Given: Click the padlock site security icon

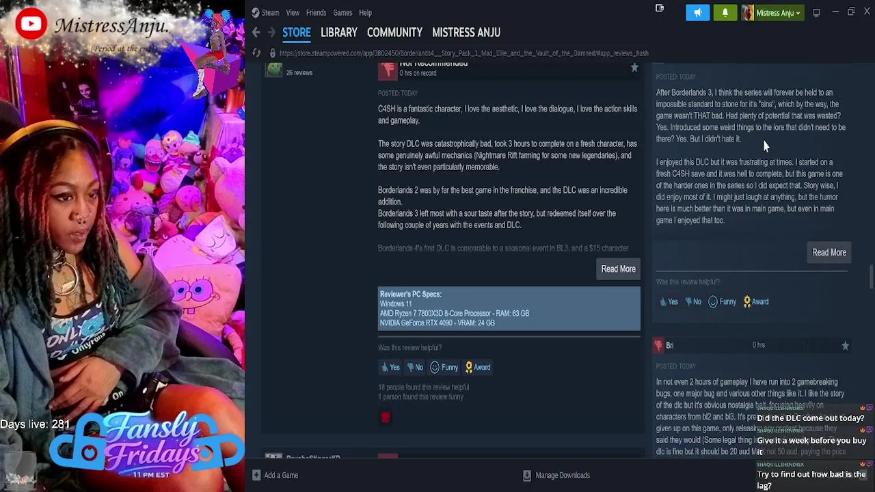Looking at the screenshot, I should [272, 53].
